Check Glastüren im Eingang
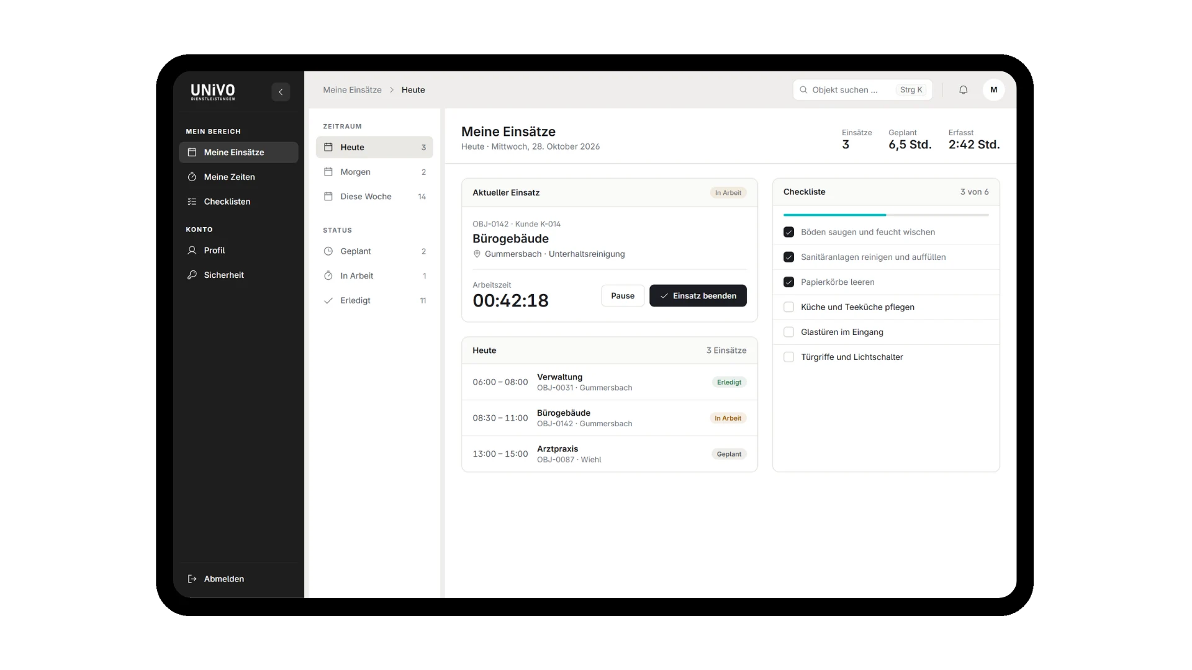Screen dimensions: 1192x670 coord(788,332)
